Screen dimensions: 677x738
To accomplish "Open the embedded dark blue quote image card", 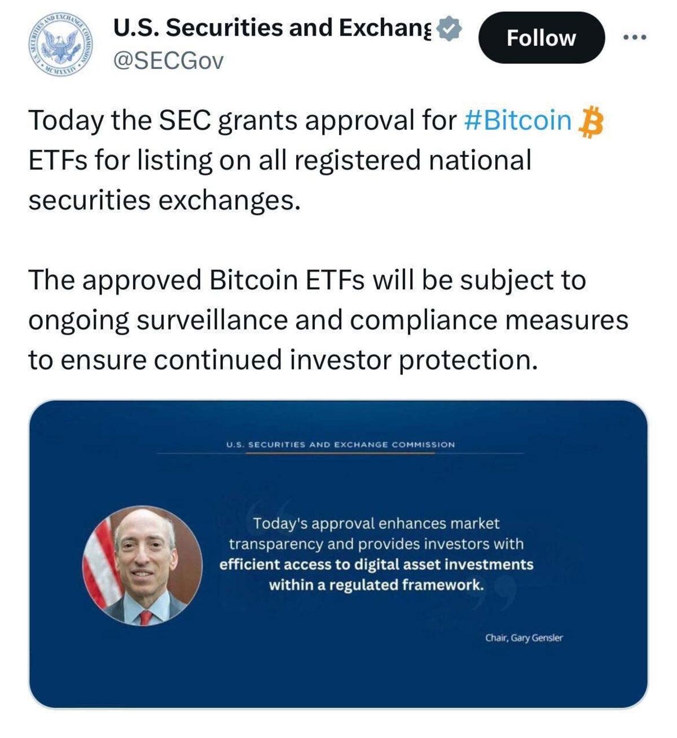I will click(338, 666).
